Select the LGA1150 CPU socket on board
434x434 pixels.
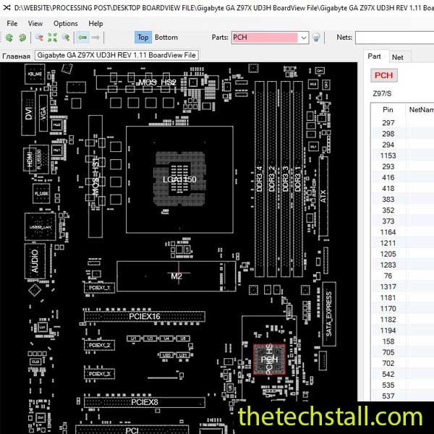click(179, 178)
